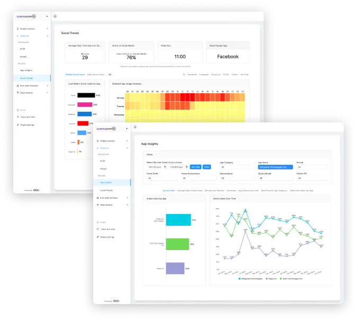The height and width of the screenshot is (320, 357).
Task: Select Average Daily Active Users tab
Action: pyautogui.click(x=190, y=190)
